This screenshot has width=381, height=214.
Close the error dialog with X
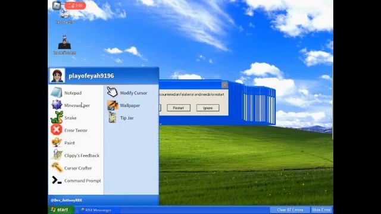point(224,85)
